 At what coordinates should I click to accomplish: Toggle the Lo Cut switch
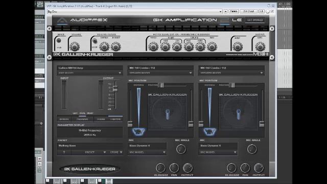coord(95,41)
